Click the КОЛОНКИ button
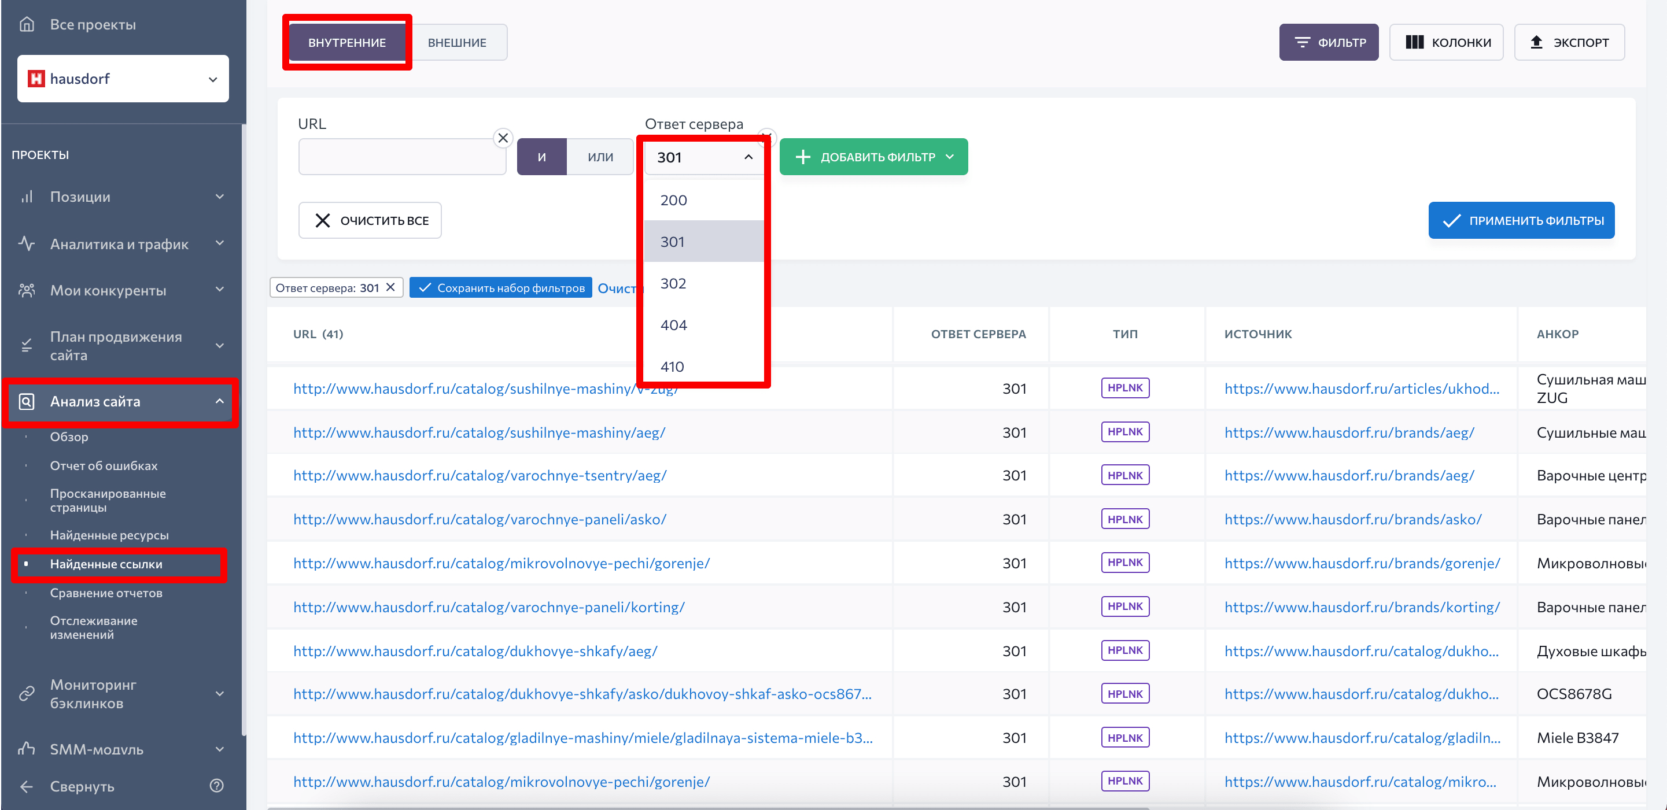Screen dimensions: 1667x810 1445,43
